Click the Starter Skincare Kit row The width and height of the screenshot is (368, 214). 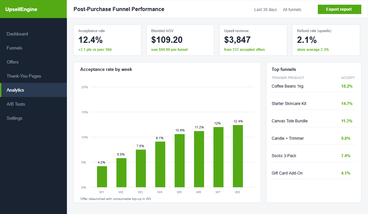pos(313,103)
